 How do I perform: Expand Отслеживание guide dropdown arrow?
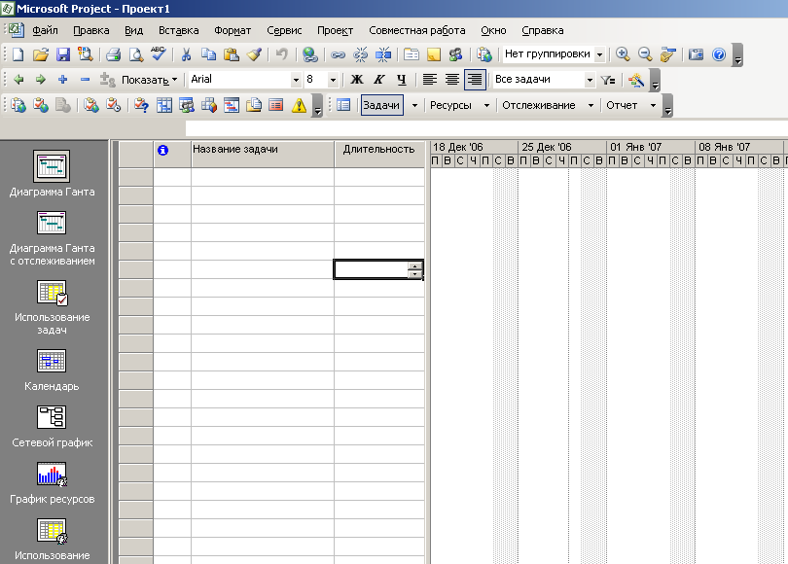(x=591, y=105)
